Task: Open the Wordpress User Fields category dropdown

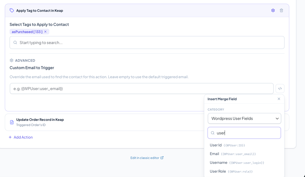Action: click(244, 118)
